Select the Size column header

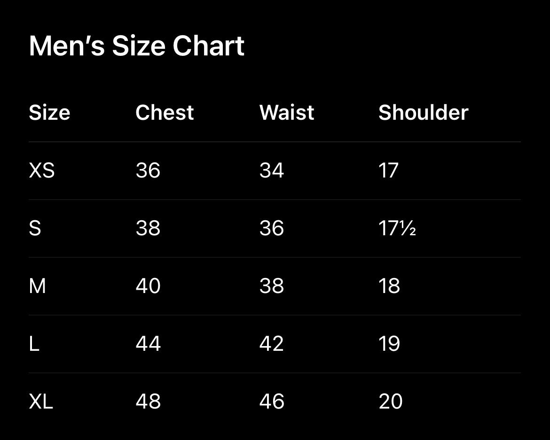click(49, 113)
